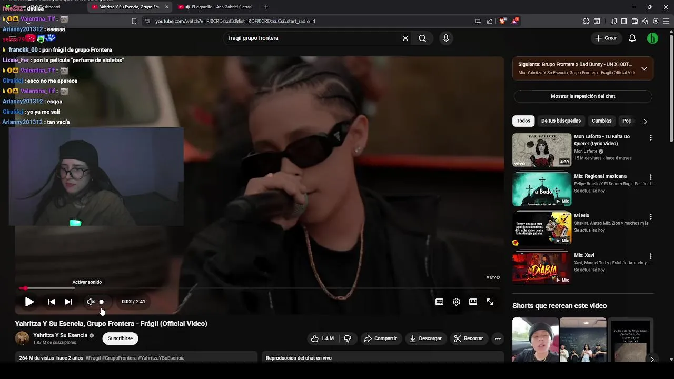674x379 pixels.
Task: Open a new browser tab with plus
Action: tap(266, 7)
